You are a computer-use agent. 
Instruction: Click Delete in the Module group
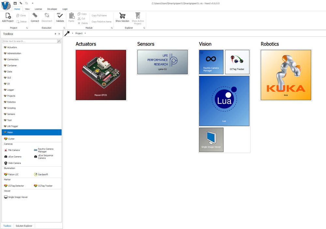coord(83,23)
